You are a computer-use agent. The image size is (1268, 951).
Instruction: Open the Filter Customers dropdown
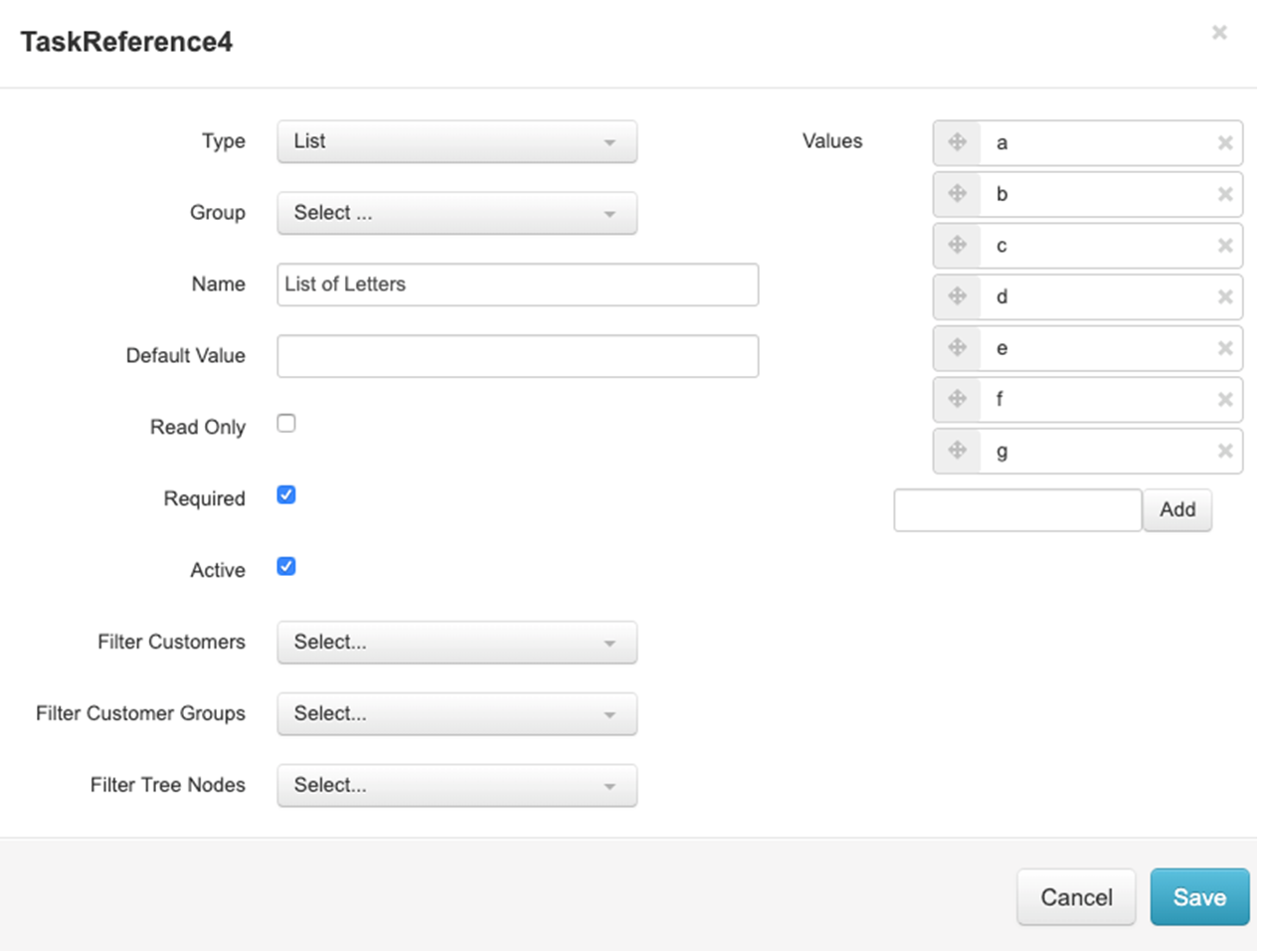tap(456, 643)
